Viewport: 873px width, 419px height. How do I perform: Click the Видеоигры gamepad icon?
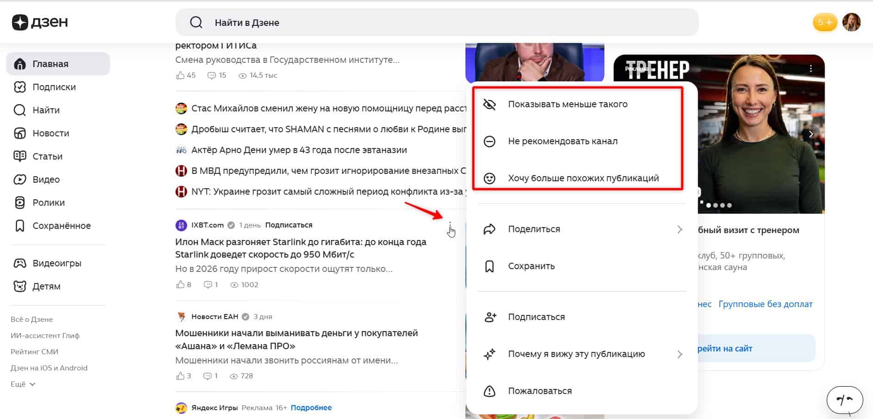20,263
